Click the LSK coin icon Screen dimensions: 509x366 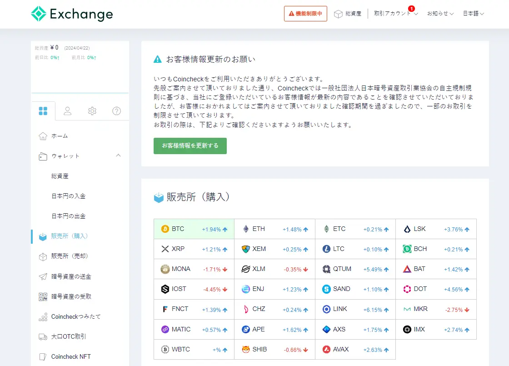pyautogui.click(x=407, y=229)
